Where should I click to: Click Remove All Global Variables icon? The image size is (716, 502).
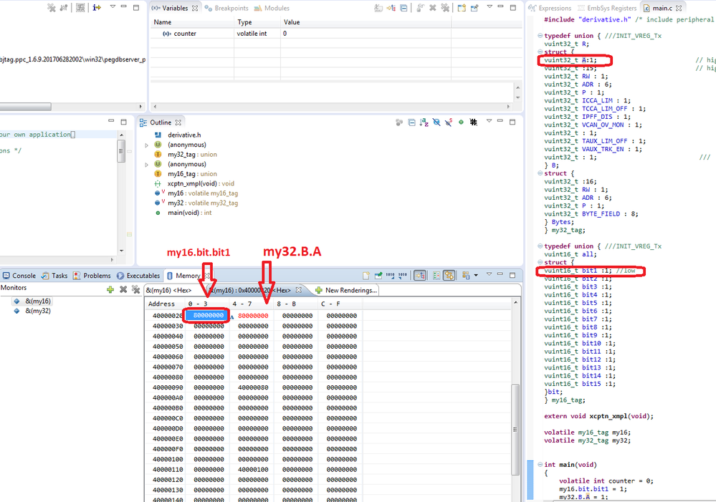[x=445, y=8]
